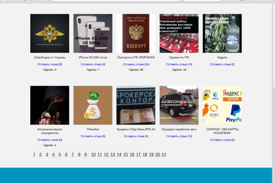Go to page 16 in pagination
Screen dimensions: 275x183
[x=132, y=155]
